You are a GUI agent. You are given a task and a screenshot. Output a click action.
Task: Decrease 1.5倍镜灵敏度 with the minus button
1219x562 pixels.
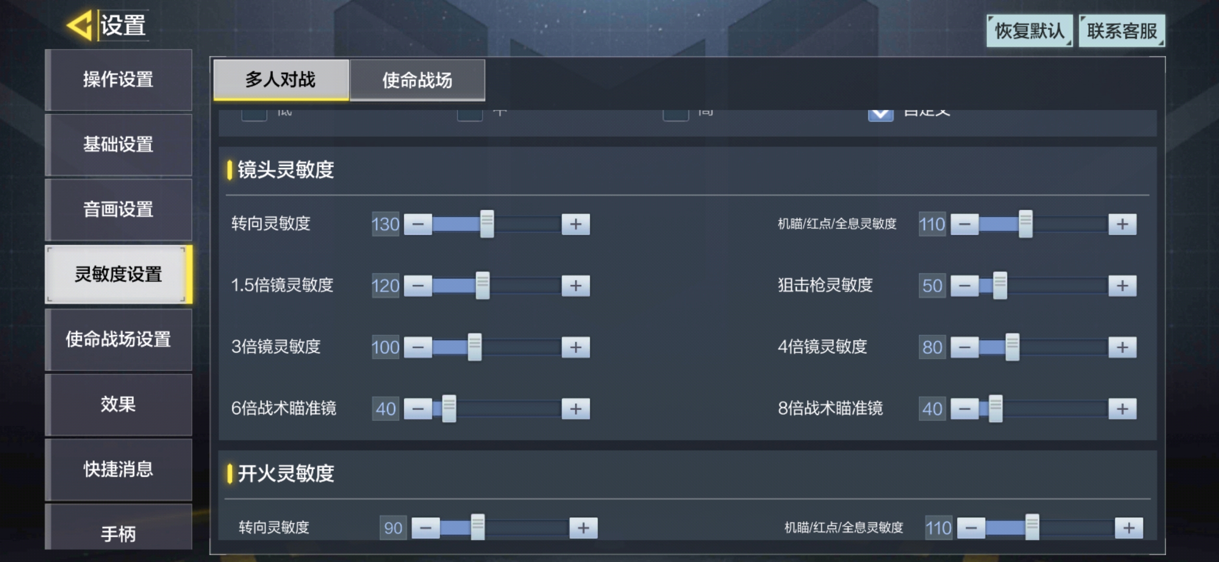tap(418, 286)
